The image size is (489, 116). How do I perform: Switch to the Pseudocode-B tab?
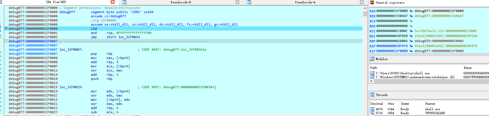click(x=181, y=2)
